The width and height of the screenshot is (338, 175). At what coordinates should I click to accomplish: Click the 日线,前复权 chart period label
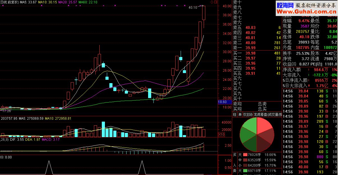9,2
